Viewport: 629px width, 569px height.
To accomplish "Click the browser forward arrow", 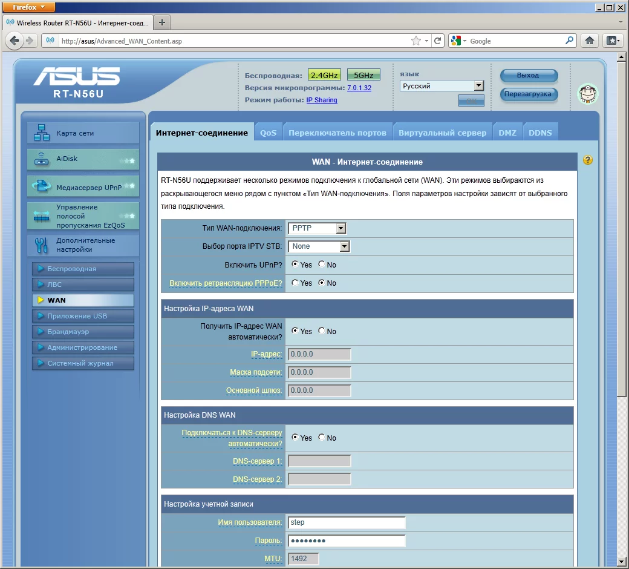I will click(29, 41).
